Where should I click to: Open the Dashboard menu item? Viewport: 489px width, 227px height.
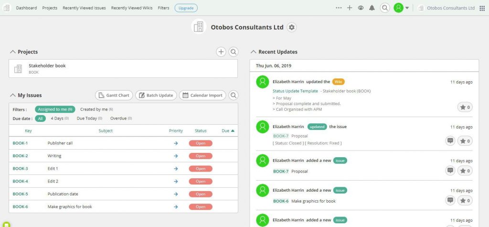[27, 8]
